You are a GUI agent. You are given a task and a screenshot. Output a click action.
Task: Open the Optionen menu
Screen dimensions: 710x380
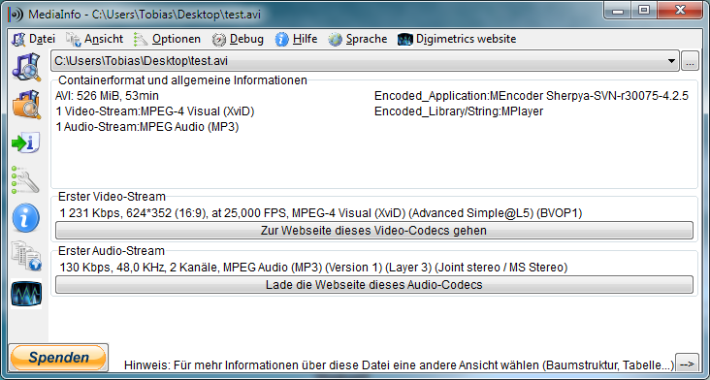(x=167, y=40)
